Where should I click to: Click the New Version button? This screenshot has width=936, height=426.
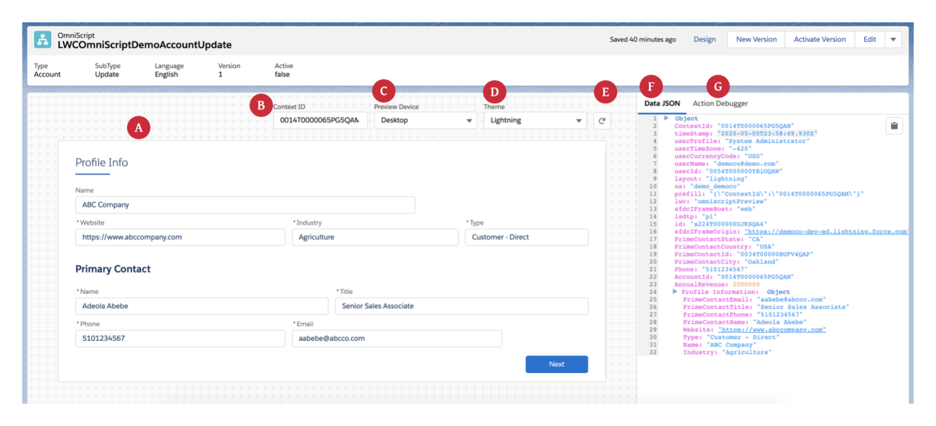(x=756, y=39)
